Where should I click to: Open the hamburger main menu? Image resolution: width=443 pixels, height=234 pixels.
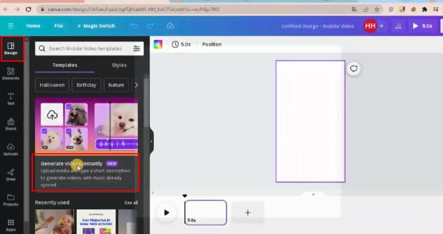click(x=11, y=26)
